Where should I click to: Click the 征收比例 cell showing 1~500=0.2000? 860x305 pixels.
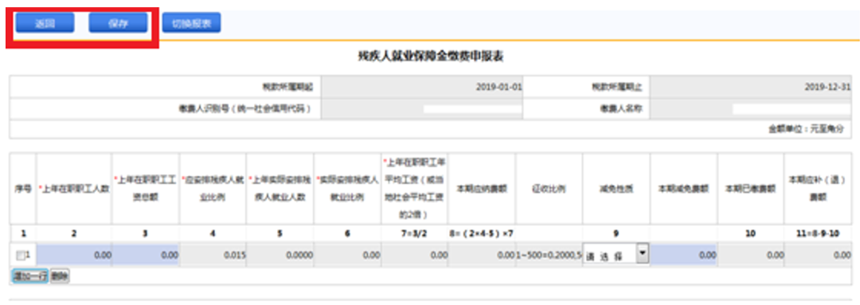pyautogui.click(x=549, y=255)
